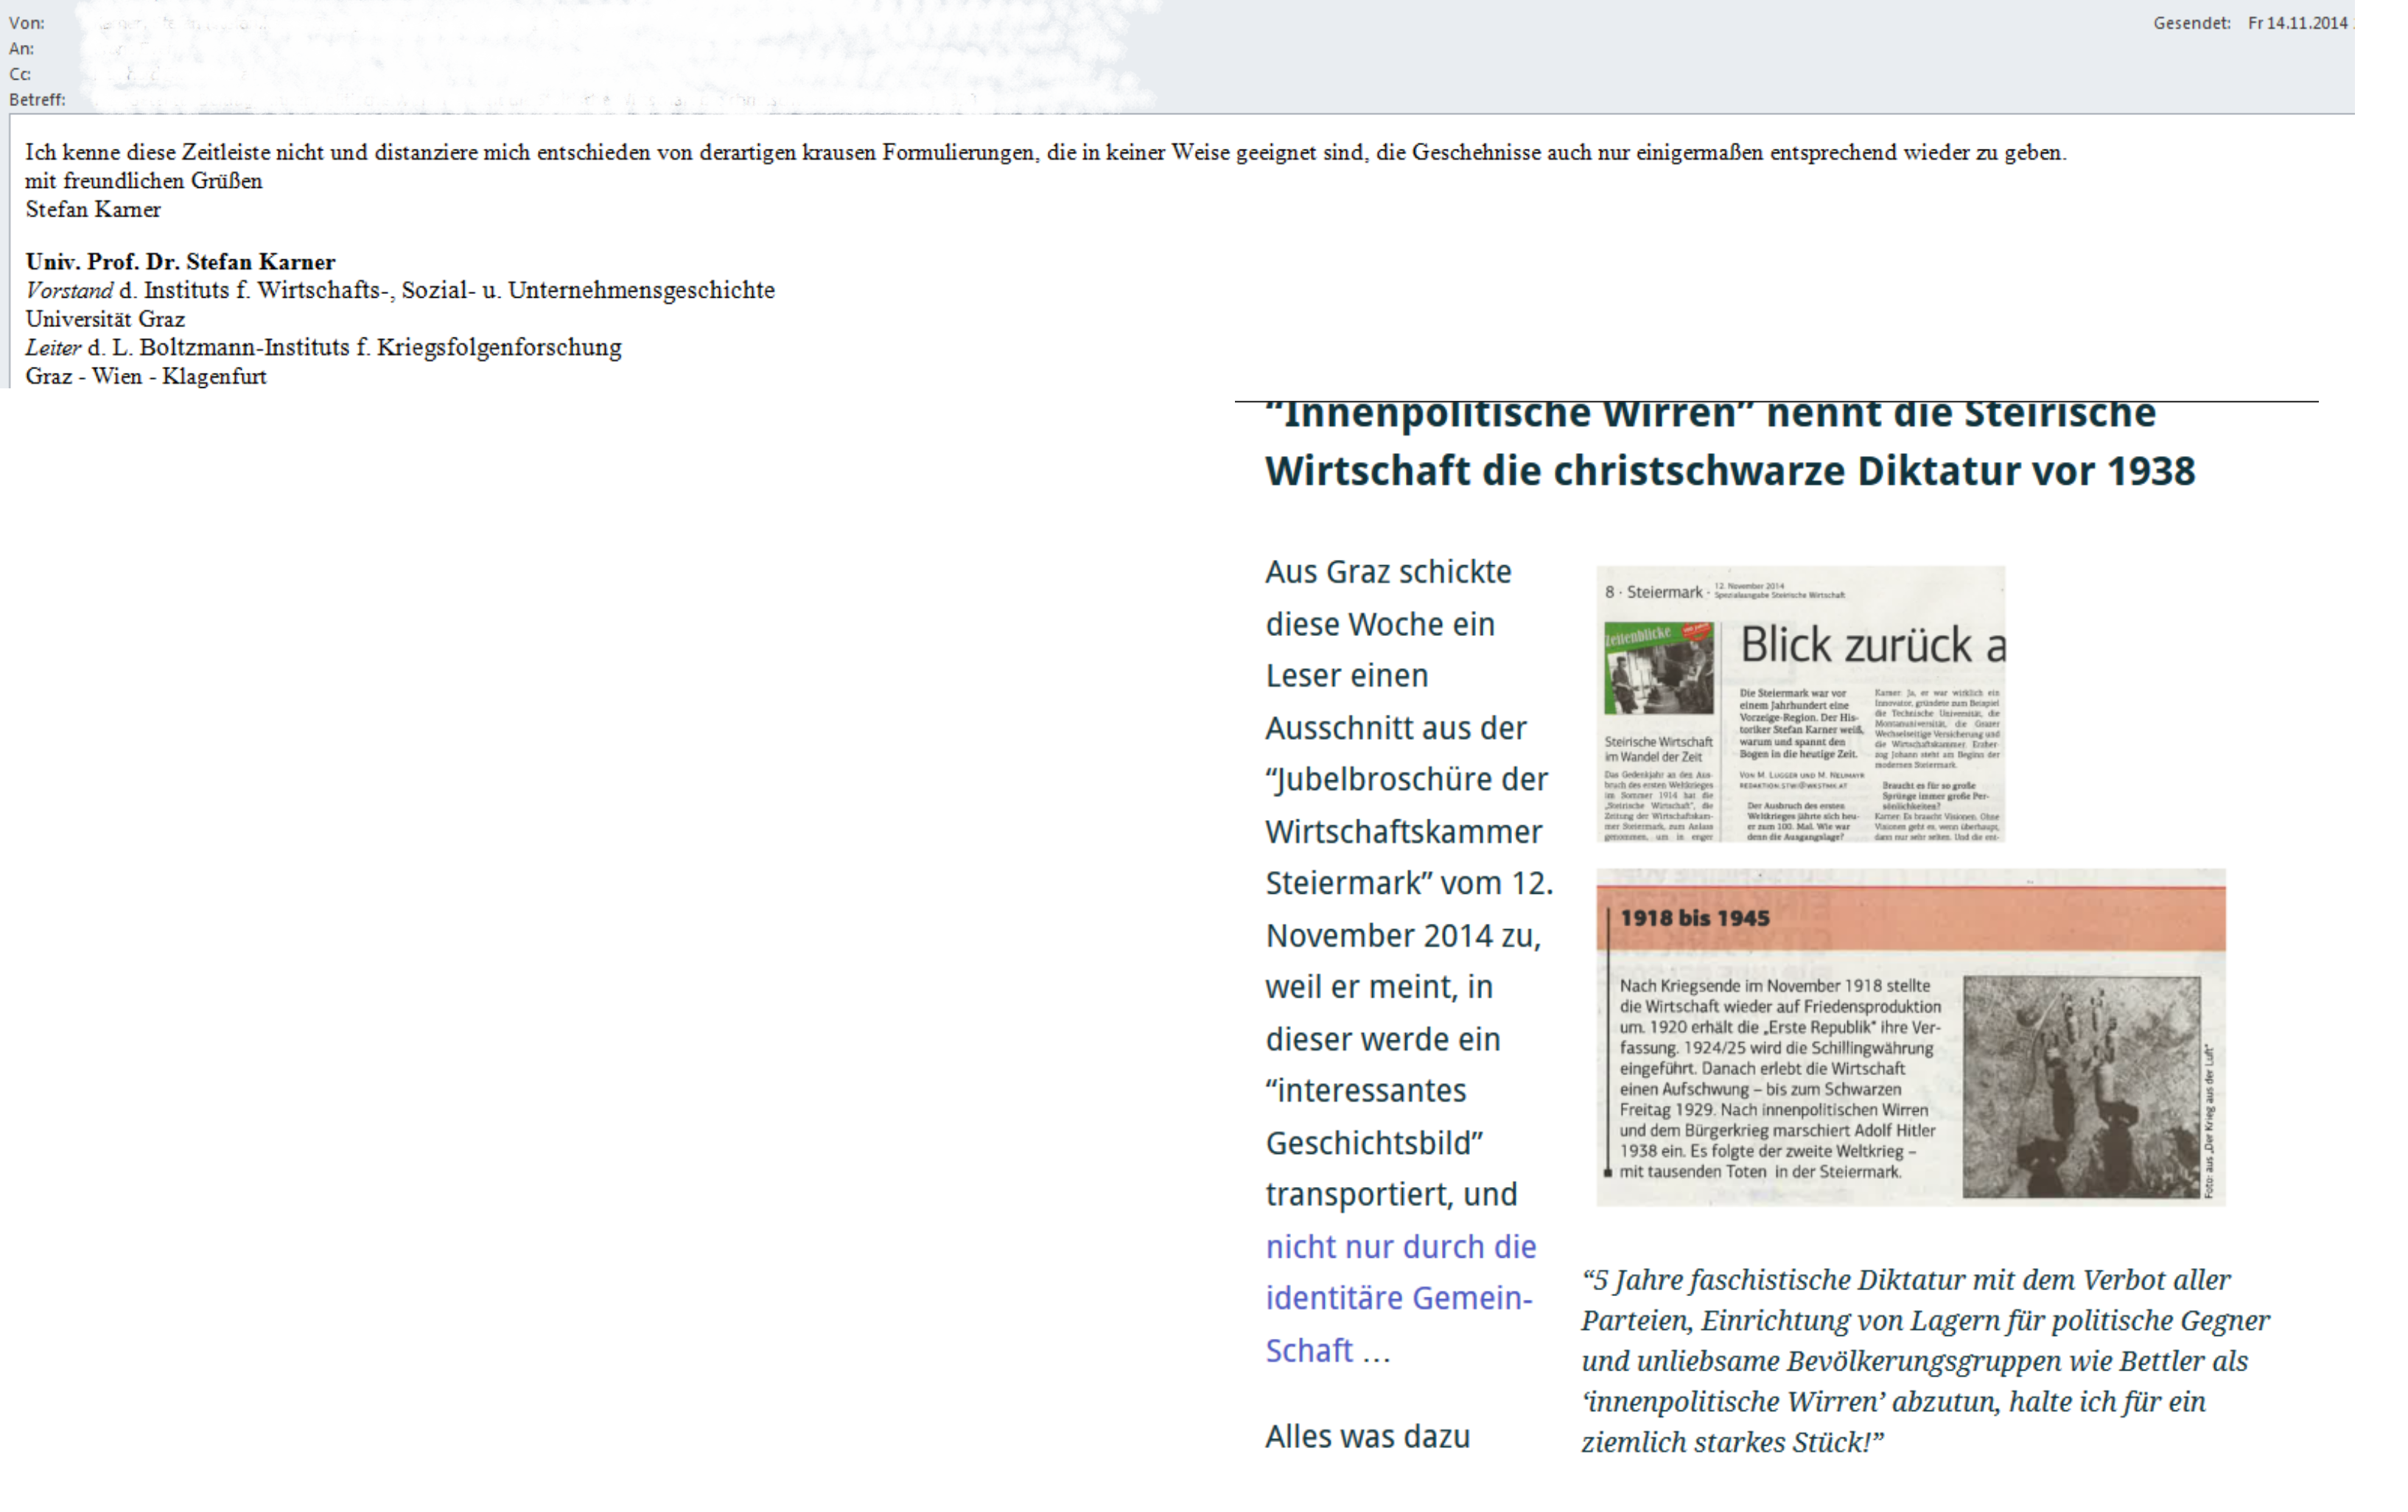Click the 'mit freundlichen Grüßen' closing line

tap(144, 181)
